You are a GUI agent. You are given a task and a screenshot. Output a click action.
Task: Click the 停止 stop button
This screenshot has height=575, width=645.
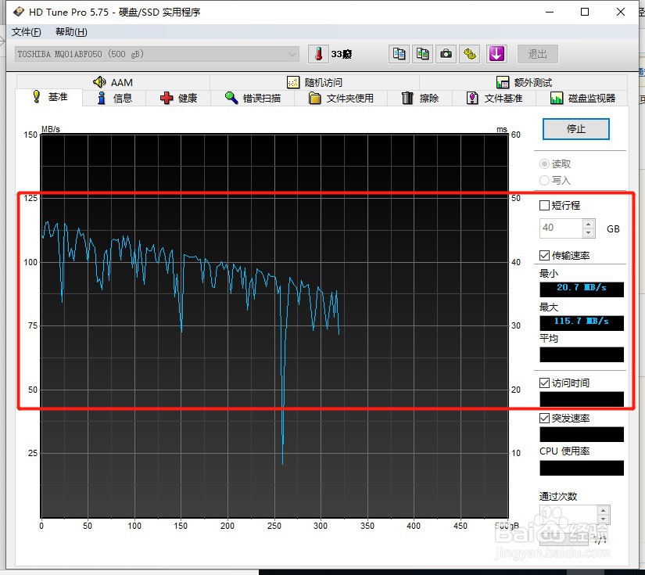(x=575, y=129)
